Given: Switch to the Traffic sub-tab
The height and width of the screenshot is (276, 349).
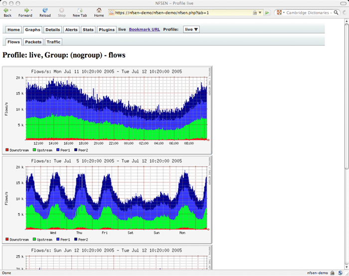Looking at the screenshot, I should 53,42.
